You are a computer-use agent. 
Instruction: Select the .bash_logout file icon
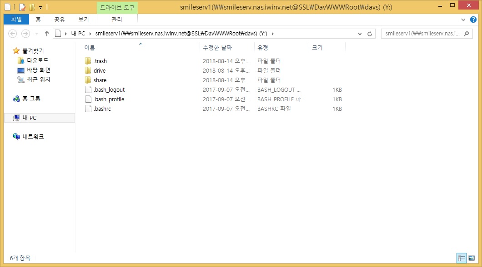pos(88,89)
